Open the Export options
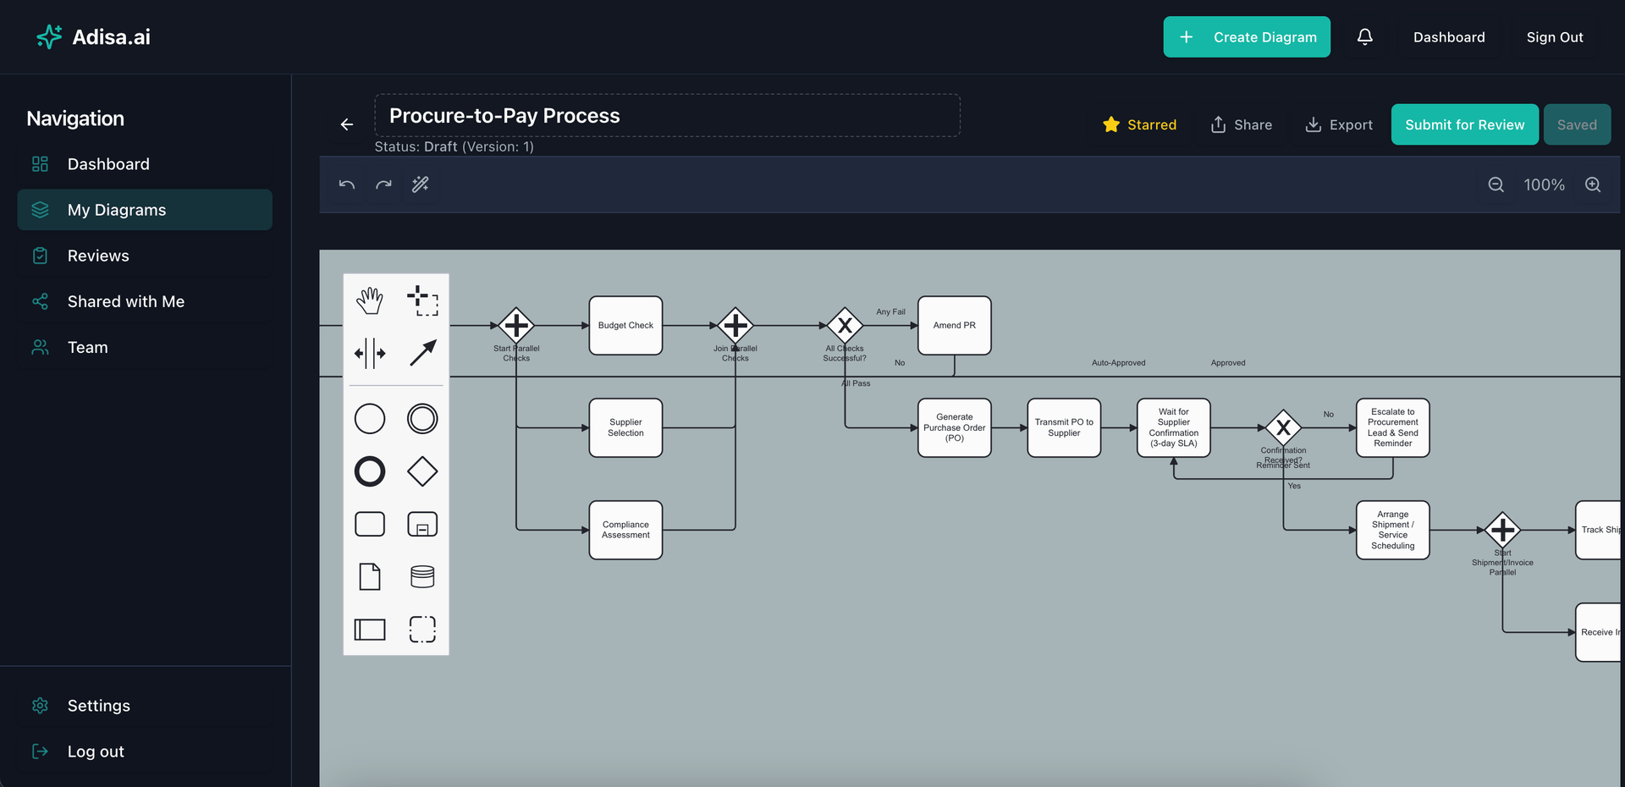Image resolution: width=1625 pixels, height=787 pixels. coord(1338,124)
